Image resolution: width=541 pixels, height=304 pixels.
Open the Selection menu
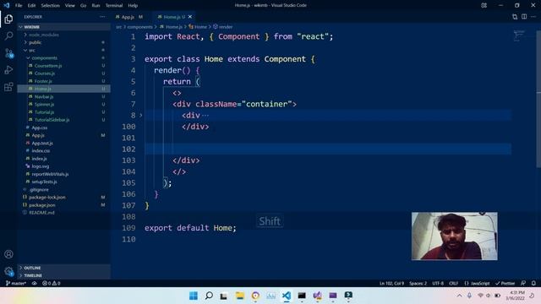pyautogui.click(x=51, y=5)
